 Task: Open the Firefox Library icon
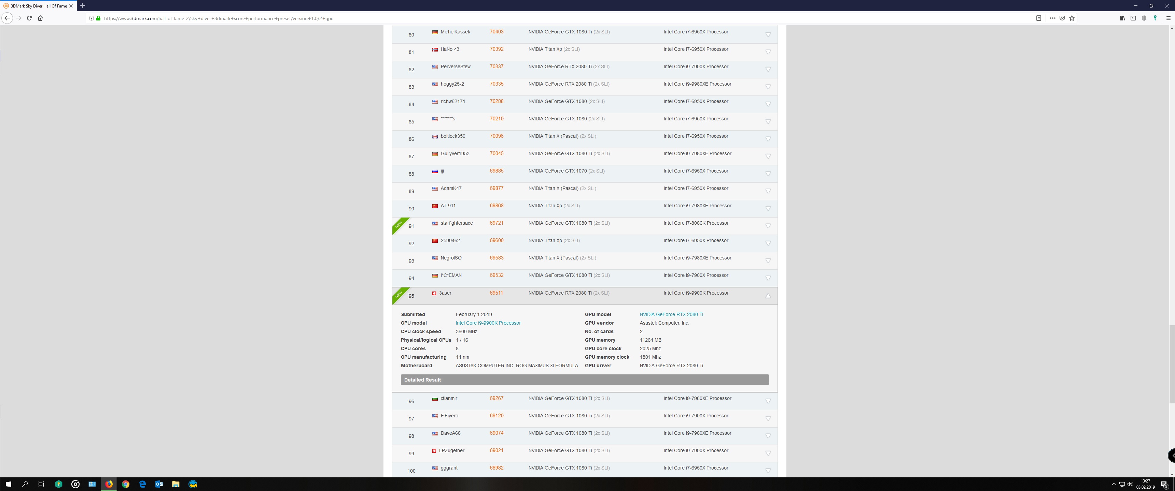point(1122,18)
